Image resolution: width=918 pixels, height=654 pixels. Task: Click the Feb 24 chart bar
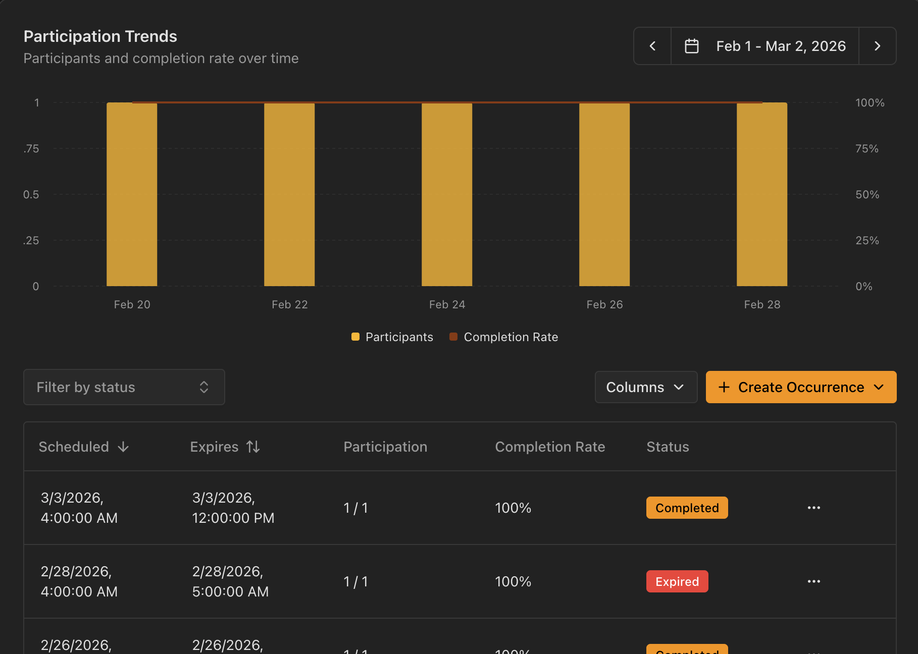click(x=447, y=194)
